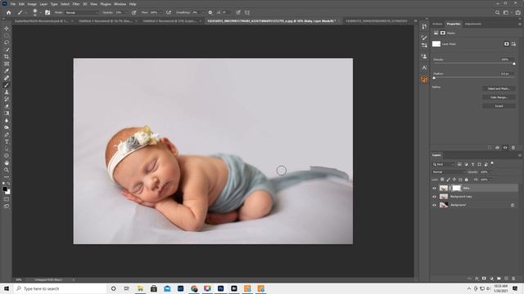Image resolution: width=524 pixels, height=294 pixels.
Task: Create new group folder icon
Action: [499, 278]
